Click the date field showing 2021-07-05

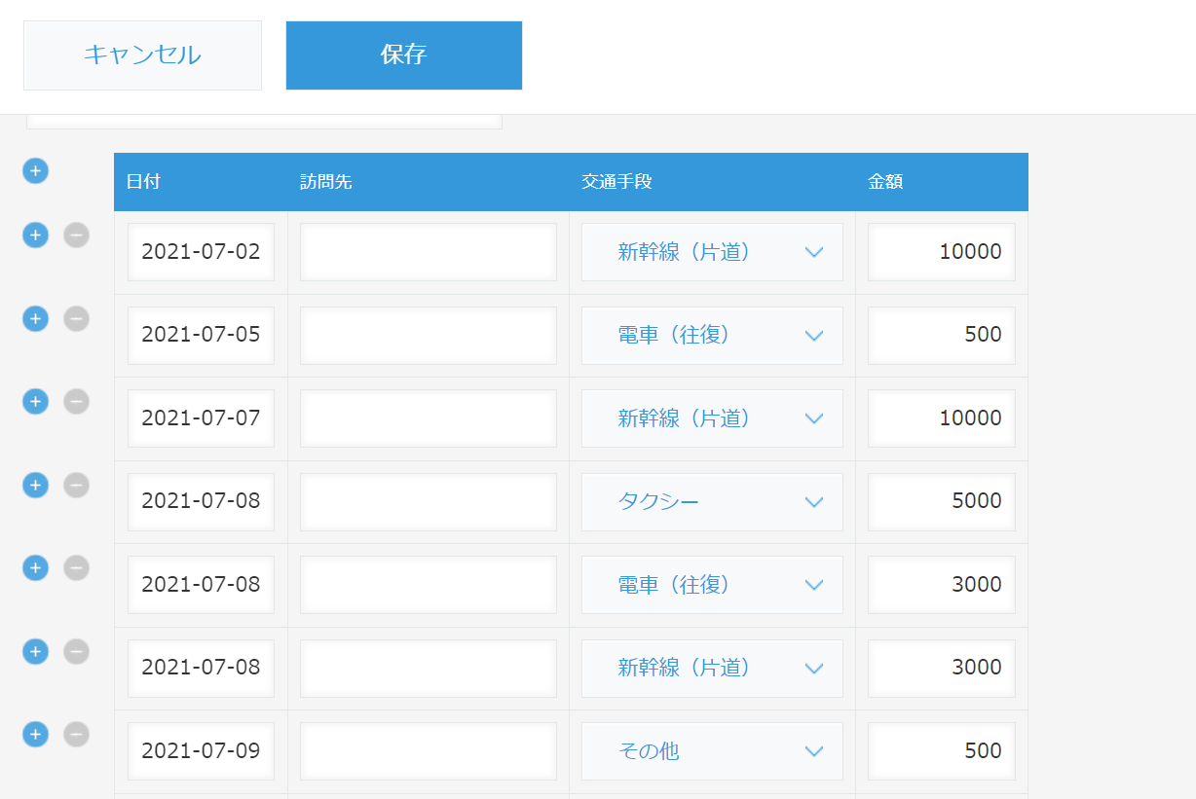(x=201, y=336)
